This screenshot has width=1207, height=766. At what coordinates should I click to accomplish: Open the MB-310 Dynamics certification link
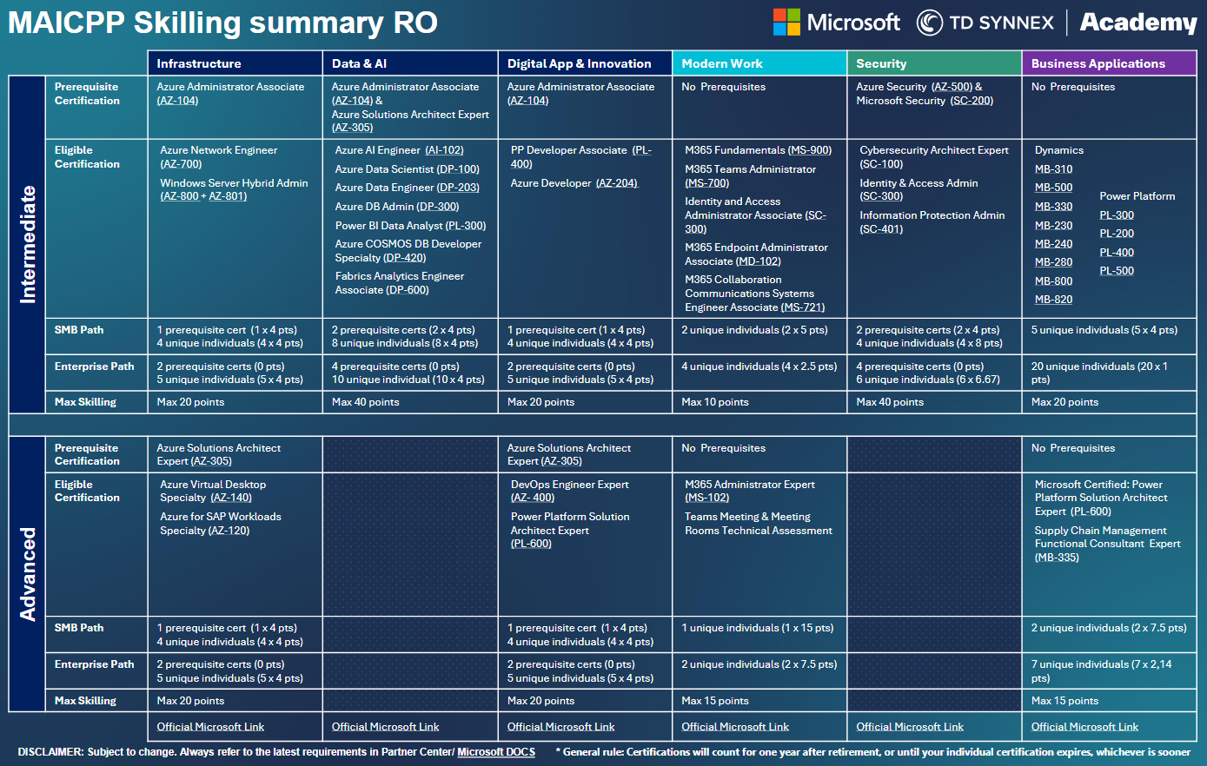pos(1053,169)
